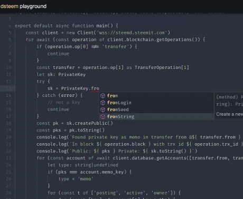Click the 'continue' statement on line 8
Screen dimensions: 243x199
(x=58, y=54)
